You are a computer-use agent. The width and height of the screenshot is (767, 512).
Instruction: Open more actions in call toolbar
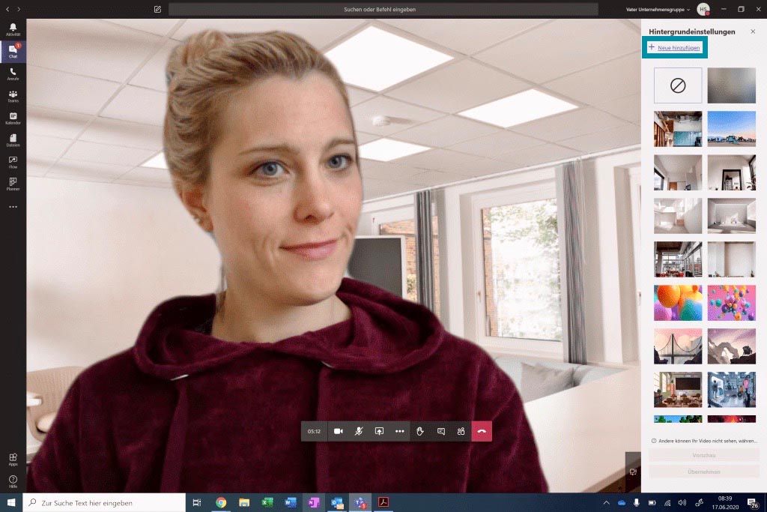click(x=400, y=431)
